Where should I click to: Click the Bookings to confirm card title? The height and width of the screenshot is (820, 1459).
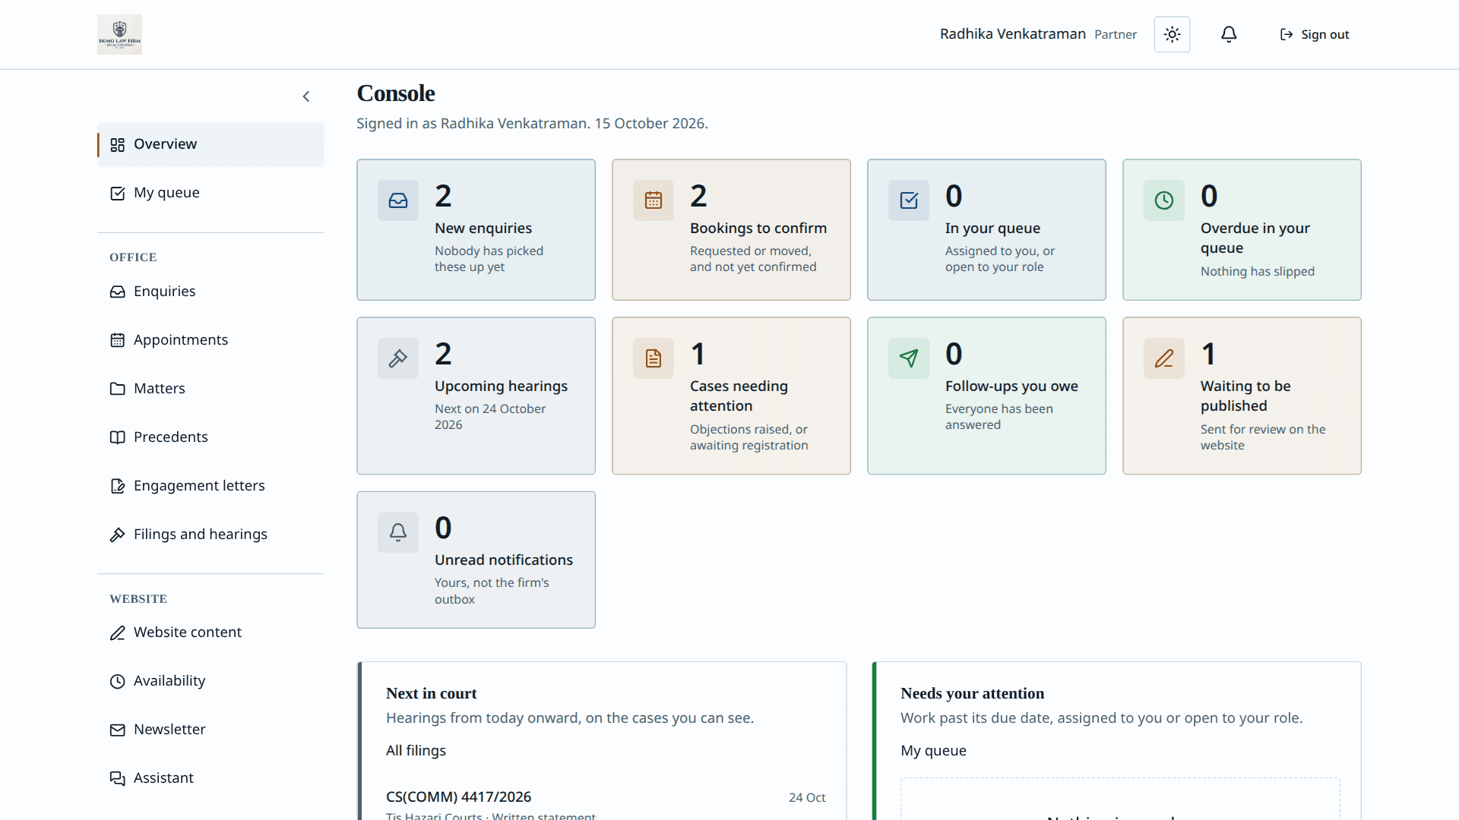coord(758,229)
